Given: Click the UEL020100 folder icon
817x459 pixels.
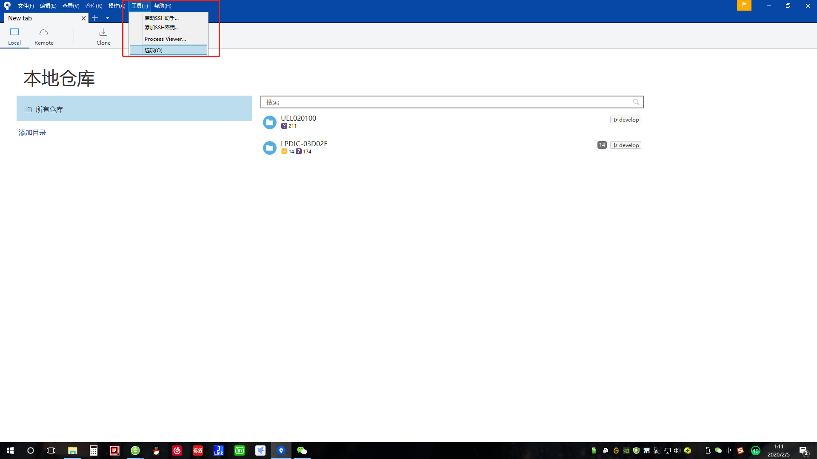Looking at the screenshot, I should [269, 122].
